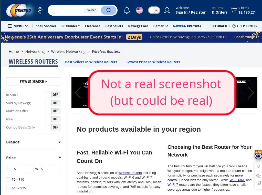This screenshot has height=195, width=262.
Task: Open notifications via the bell icon
Action: [127, 10]
